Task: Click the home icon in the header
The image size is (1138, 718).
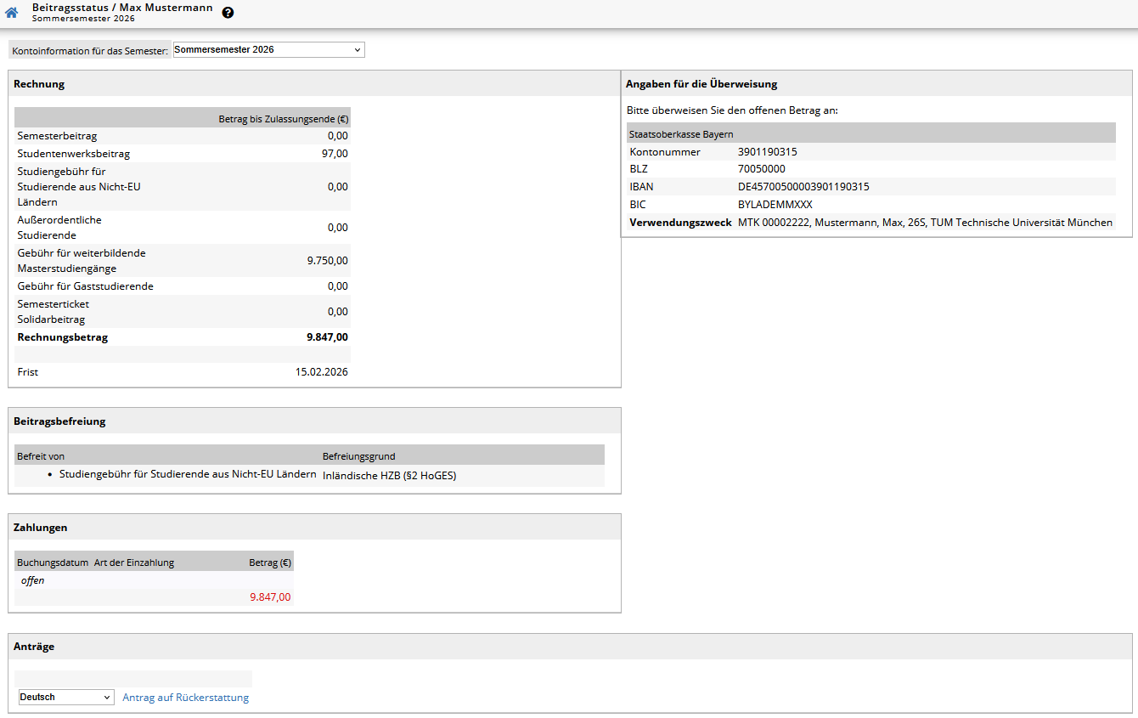Action: click(12, 13)
